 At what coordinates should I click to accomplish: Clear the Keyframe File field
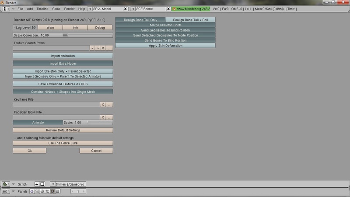click(x=103, y=105)
